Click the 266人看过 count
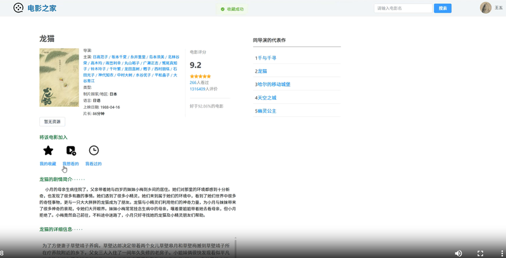 pyautogui.click(x=199, y=83)
